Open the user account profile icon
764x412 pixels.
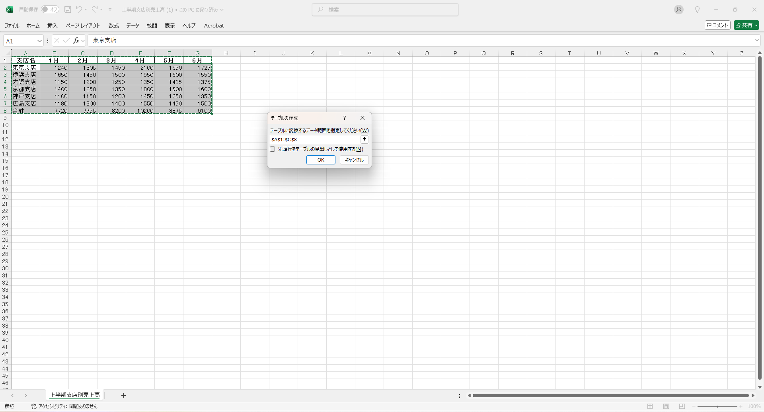pyautogui.click(x=679, y=10)
